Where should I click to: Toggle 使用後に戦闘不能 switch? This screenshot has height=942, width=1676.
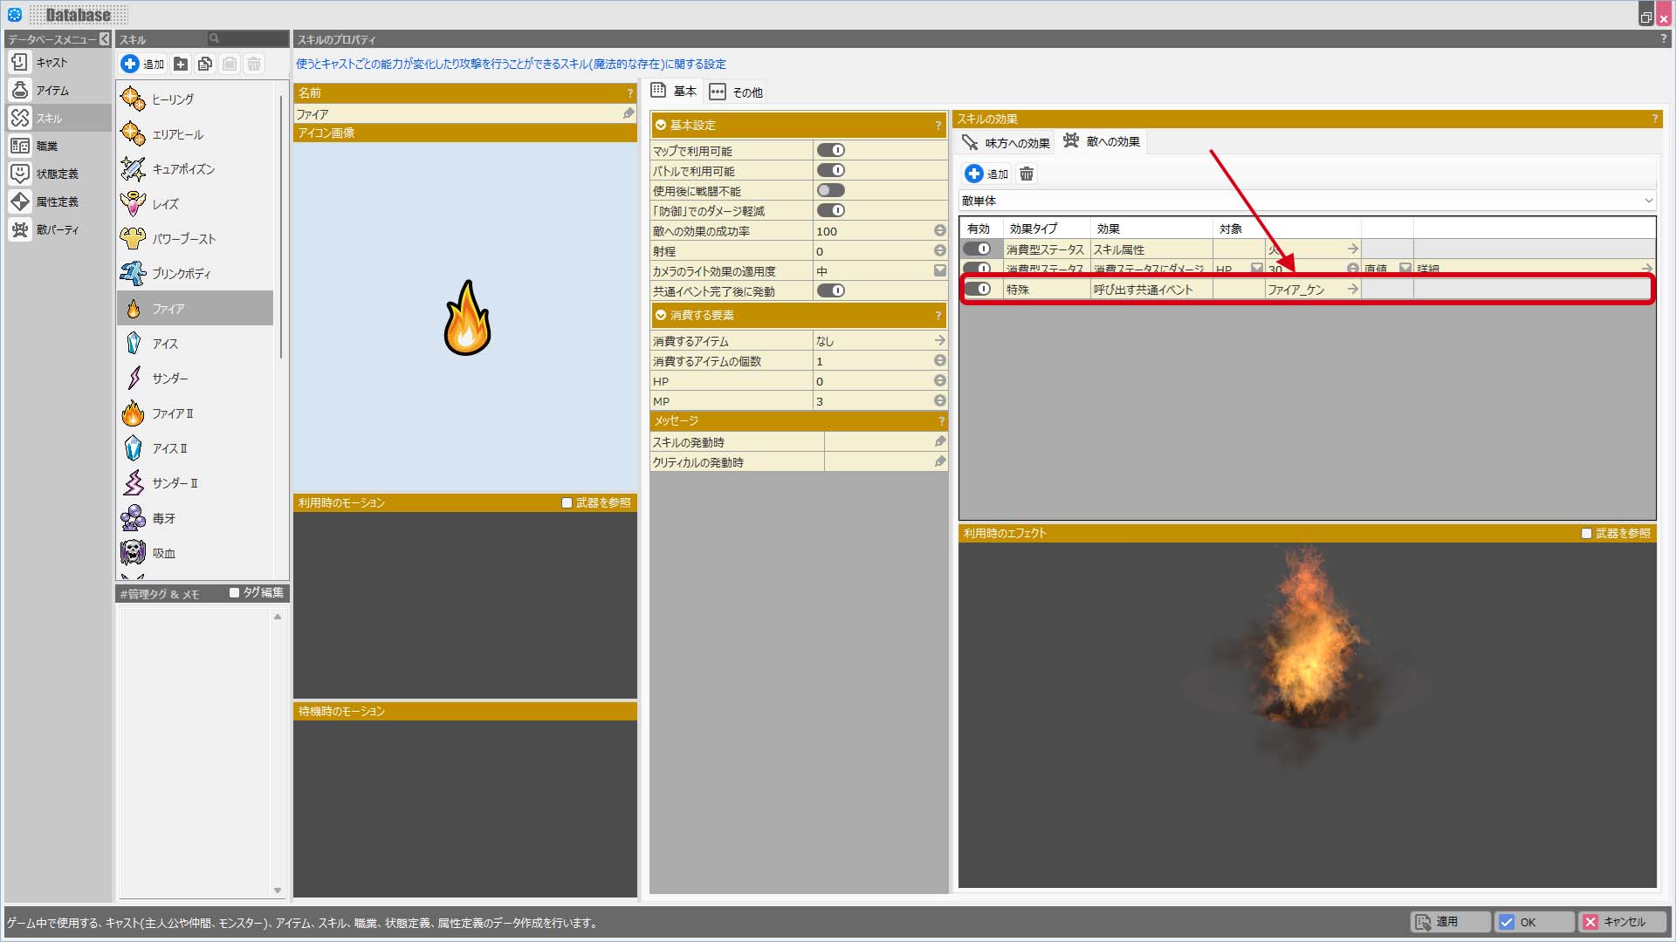pyautogui.click(x=830, y=191)
